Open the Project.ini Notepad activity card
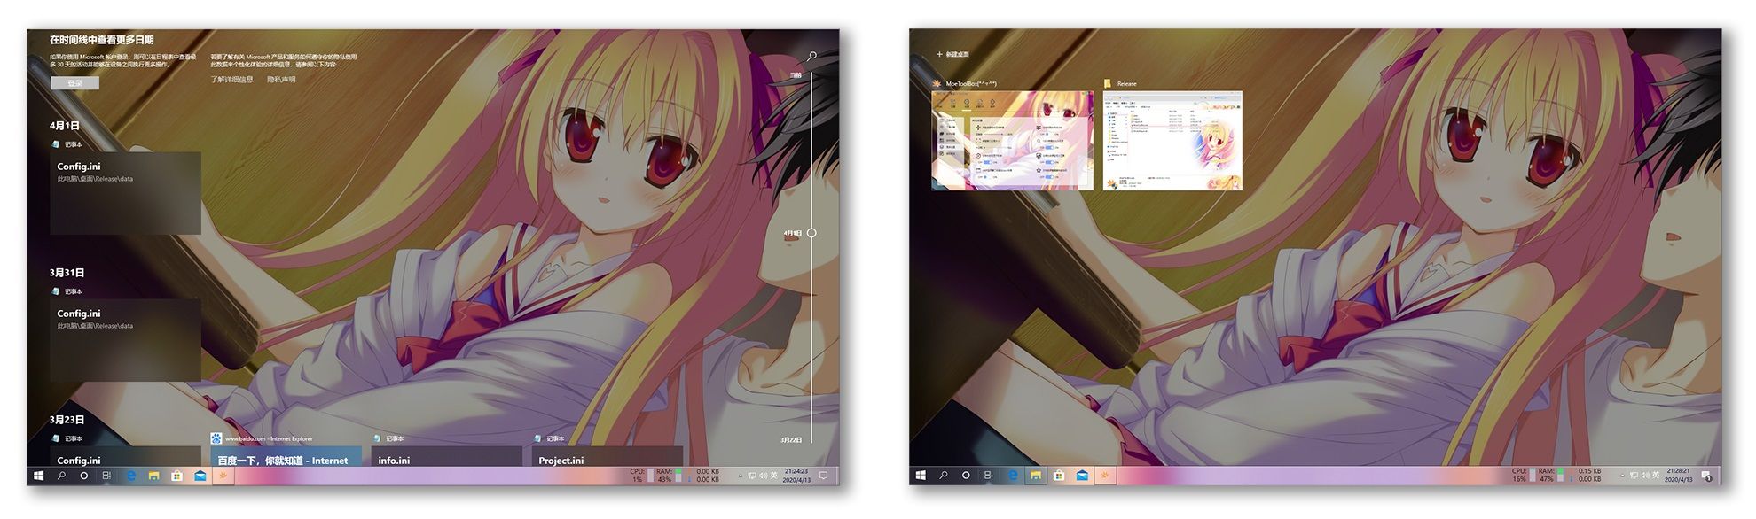 [x=608, y=456]
